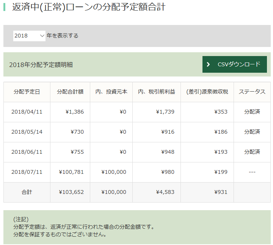Select the date 2018/07/11
The image size is (273, 245).
click(x=27, y=172)
